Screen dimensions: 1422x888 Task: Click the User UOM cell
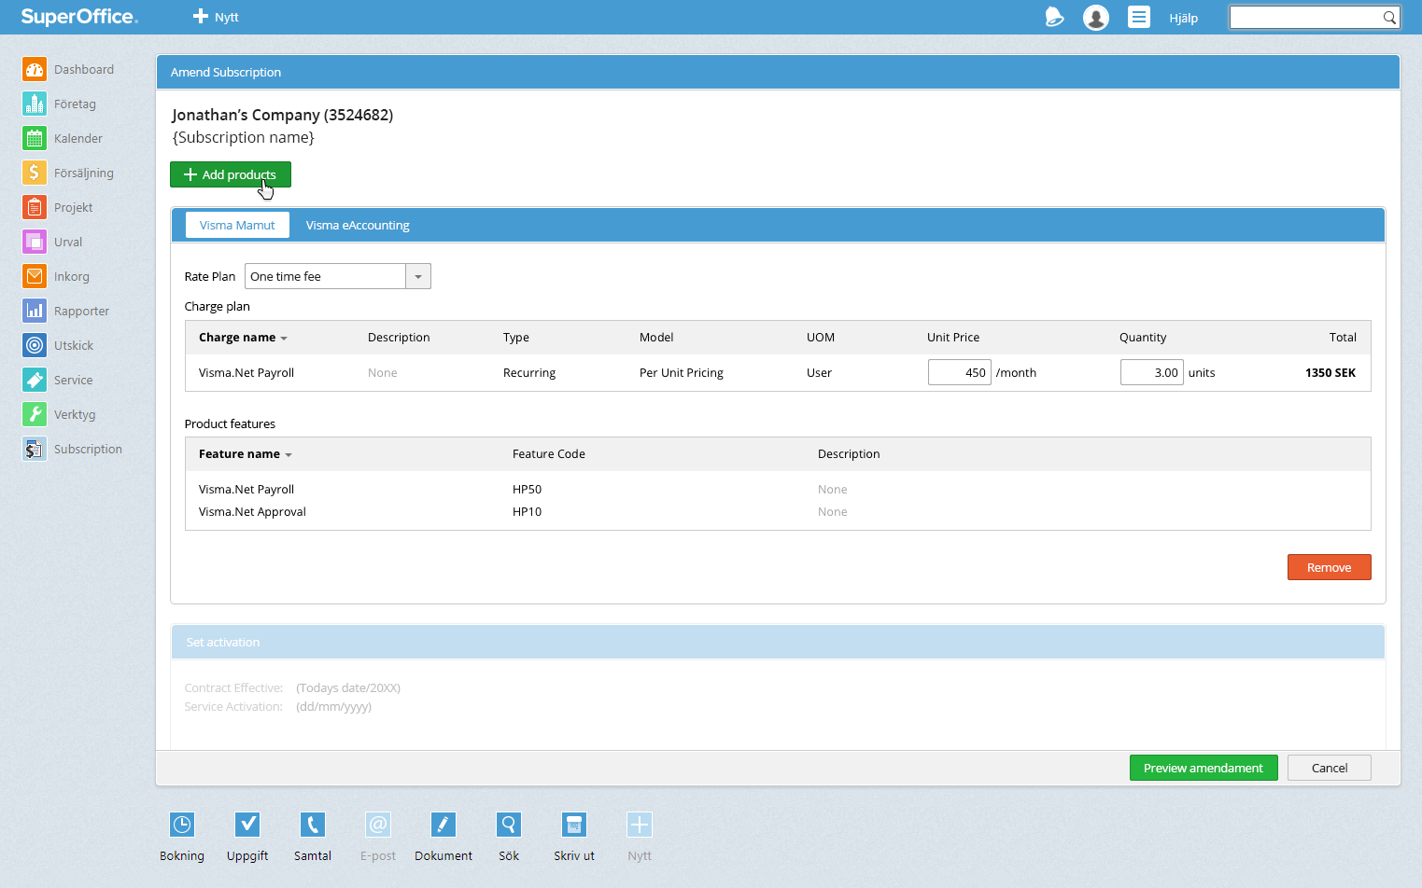(819, 372)
